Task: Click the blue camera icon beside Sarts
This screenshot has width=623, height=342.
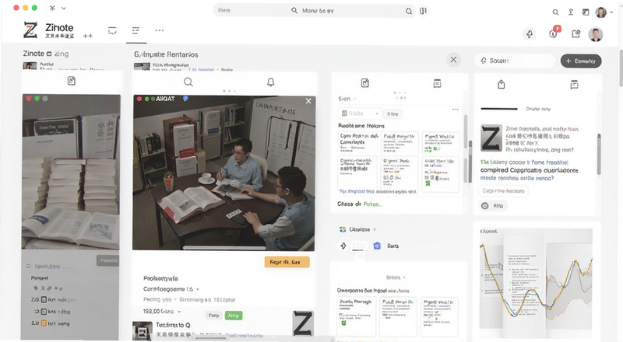Action: point(377,246)
